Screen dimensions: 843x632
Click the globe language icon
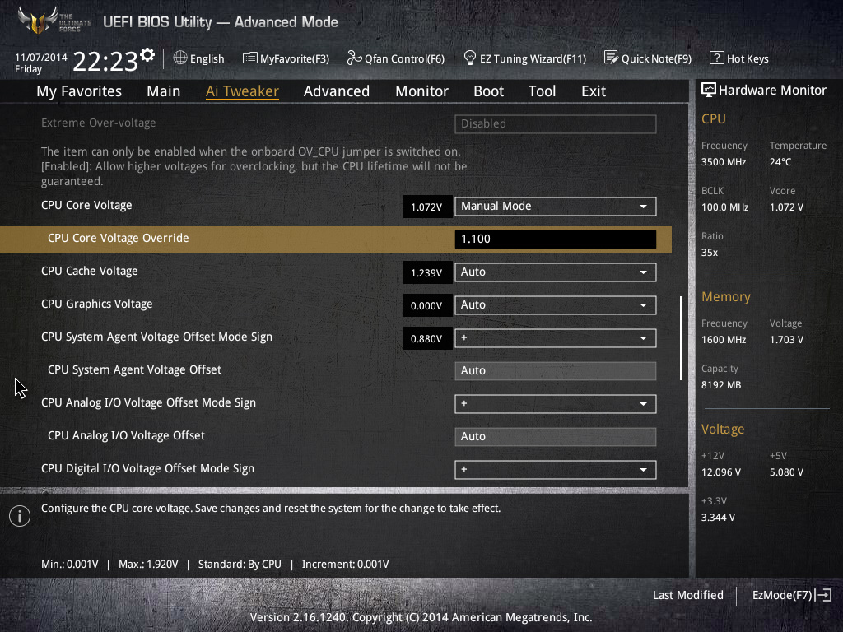tap(180, 58)
